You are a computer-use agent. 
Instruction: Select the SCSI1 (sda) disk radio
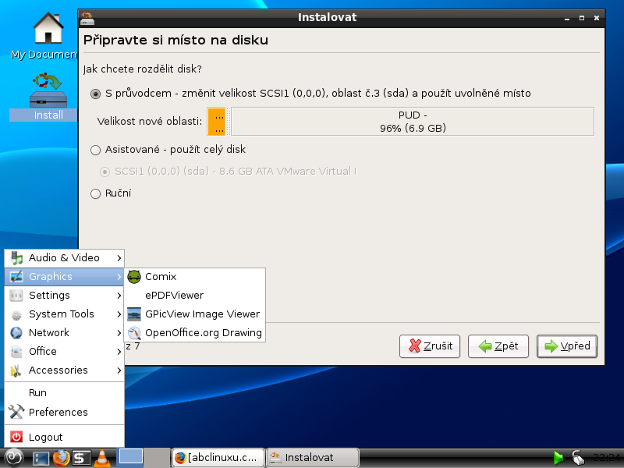[x=105, y=172]
